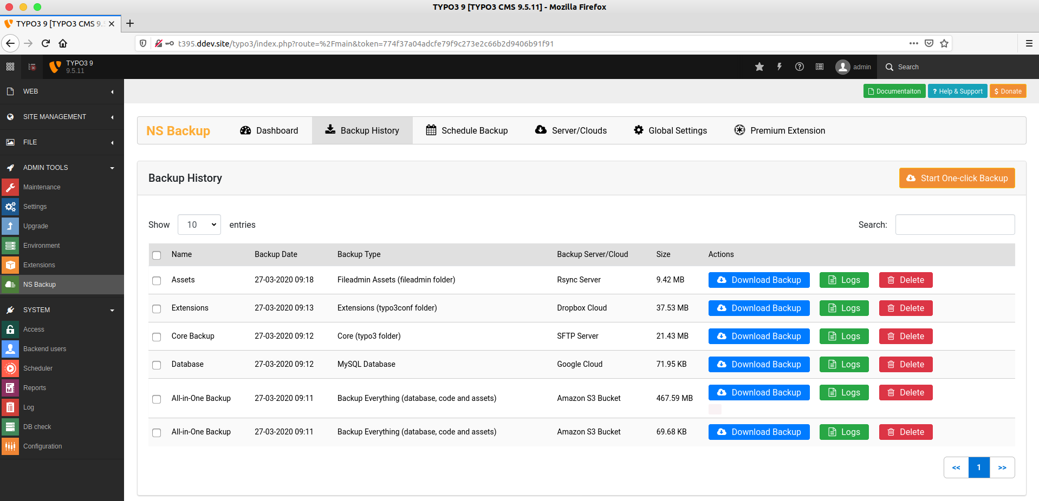Image resolution: width=1039 pixels, height=501 pixels.
Task: Open Firefox page actions ellipsis menu
Action: [x=914, y=43]
